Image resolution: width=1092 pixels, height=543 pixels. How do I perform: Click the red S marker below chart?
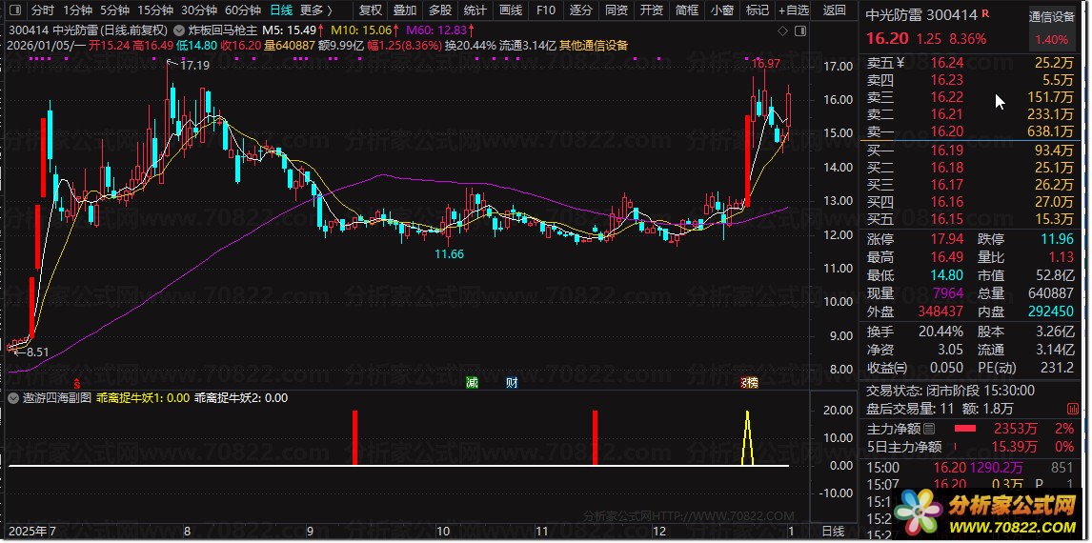[76, 382]
